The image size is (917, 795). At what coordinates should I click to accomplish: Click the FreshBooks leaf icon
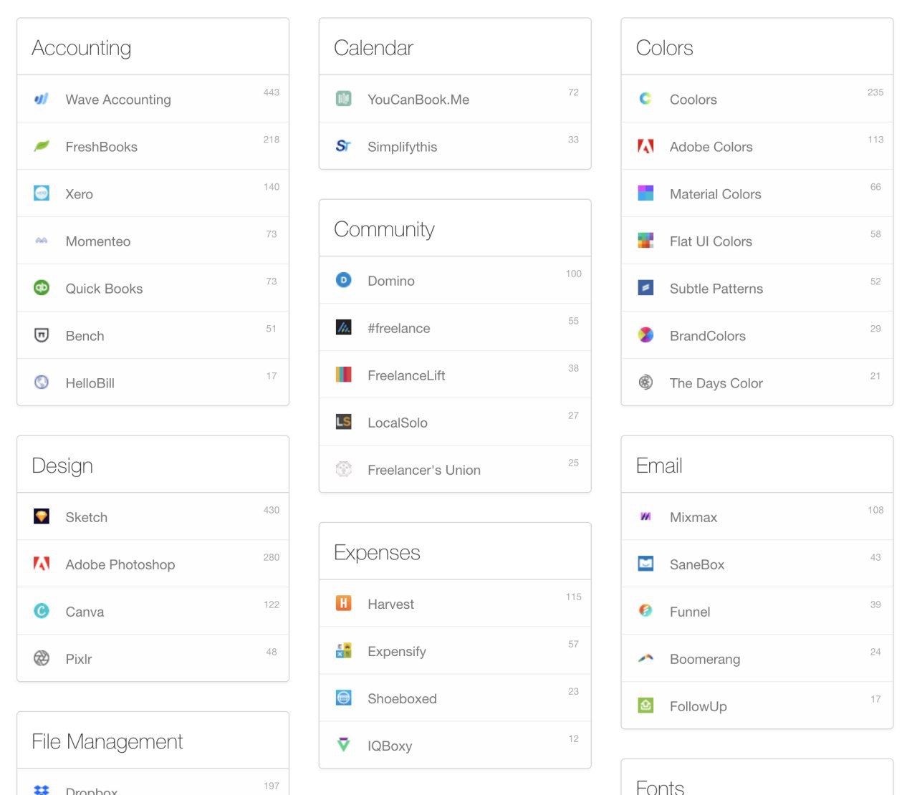coord(42,146)
